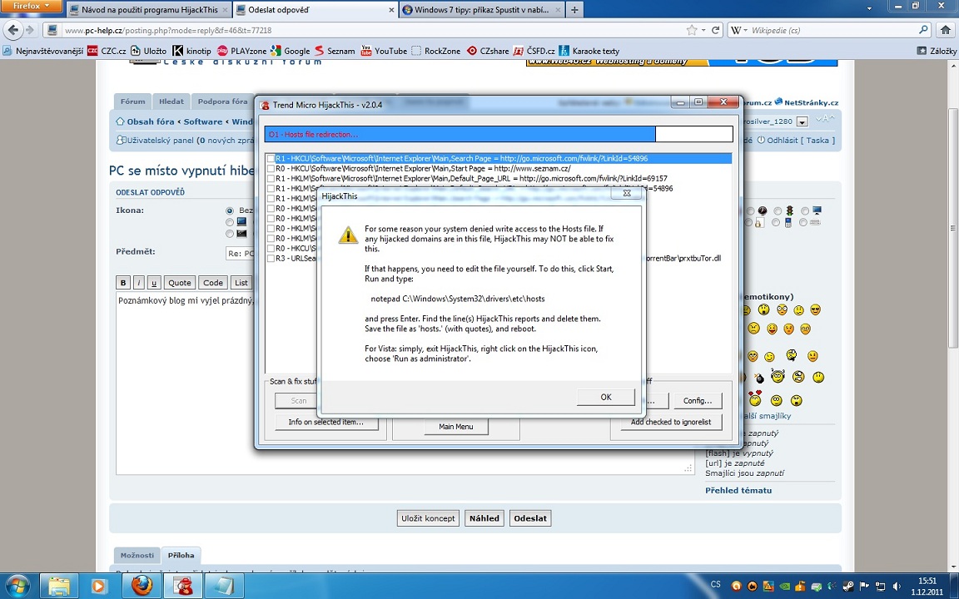Check the R1 HKCU Search Page entry
959x599 pixels.
[x=271, y=159]
